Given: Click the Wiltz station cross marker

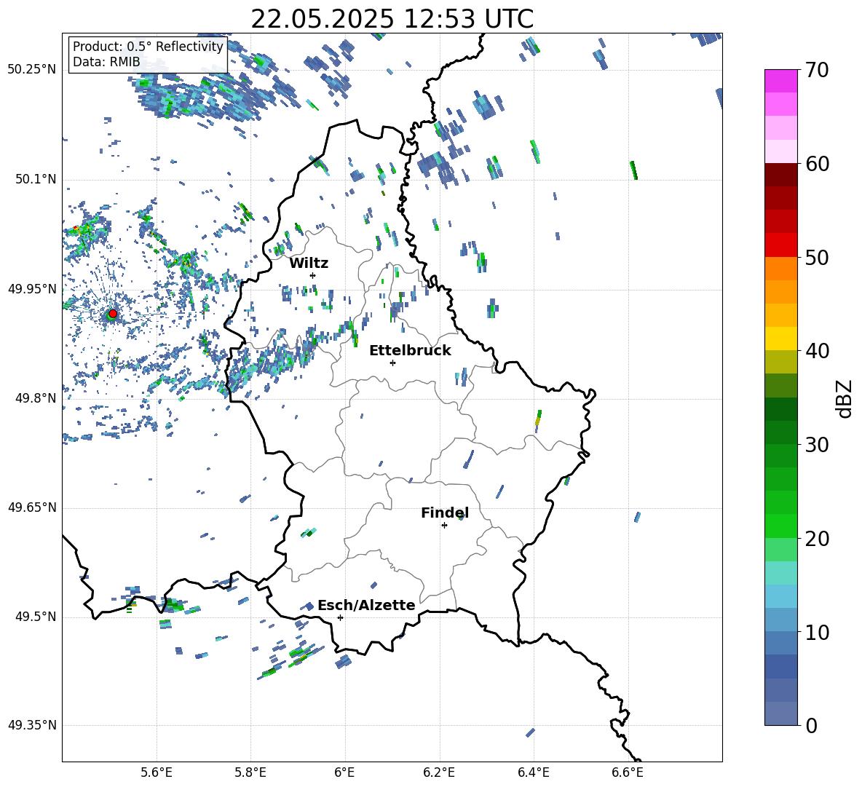Looking at the screenshot, I should (x=313, y=275).
